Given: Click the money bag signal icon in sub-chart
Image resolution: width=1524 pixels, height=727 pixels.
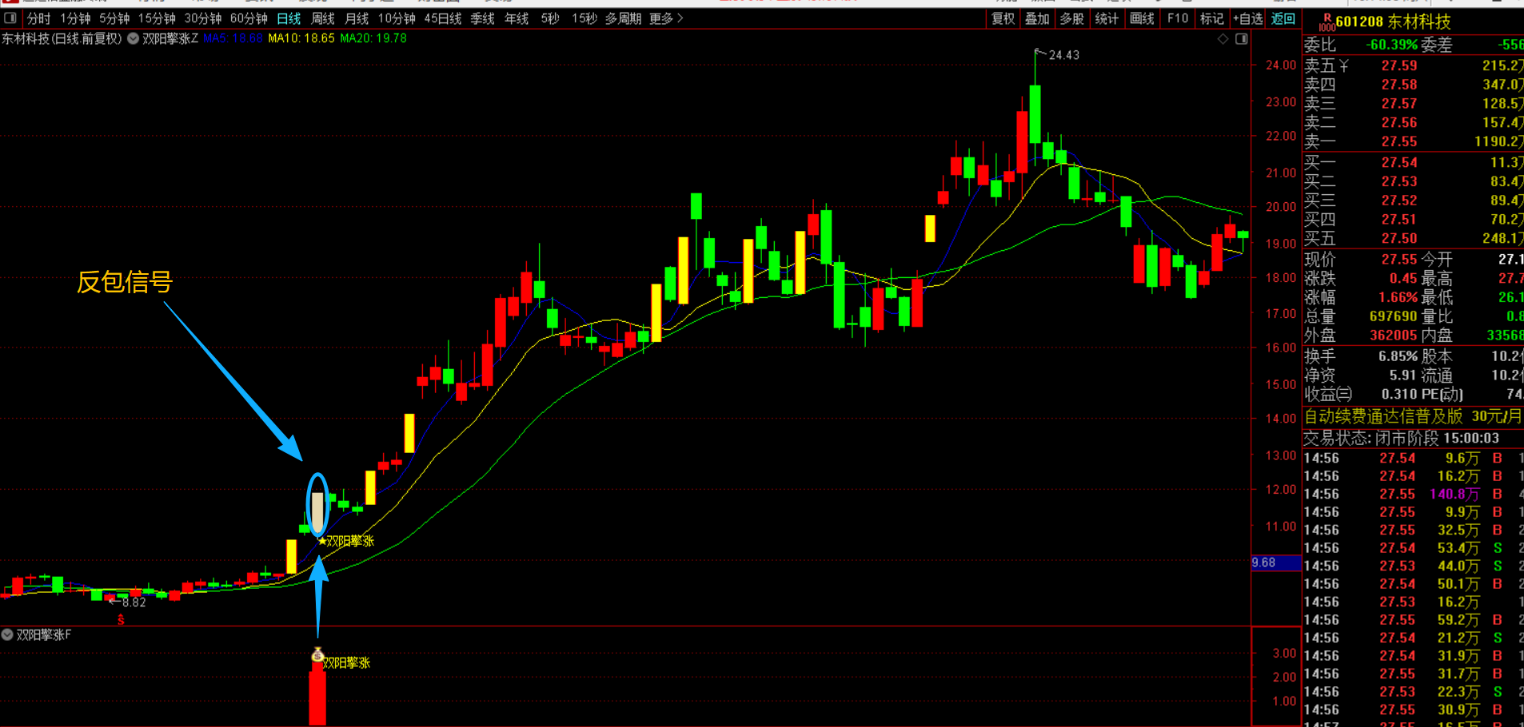Looking at the screenshot, I should coord(317,656).
